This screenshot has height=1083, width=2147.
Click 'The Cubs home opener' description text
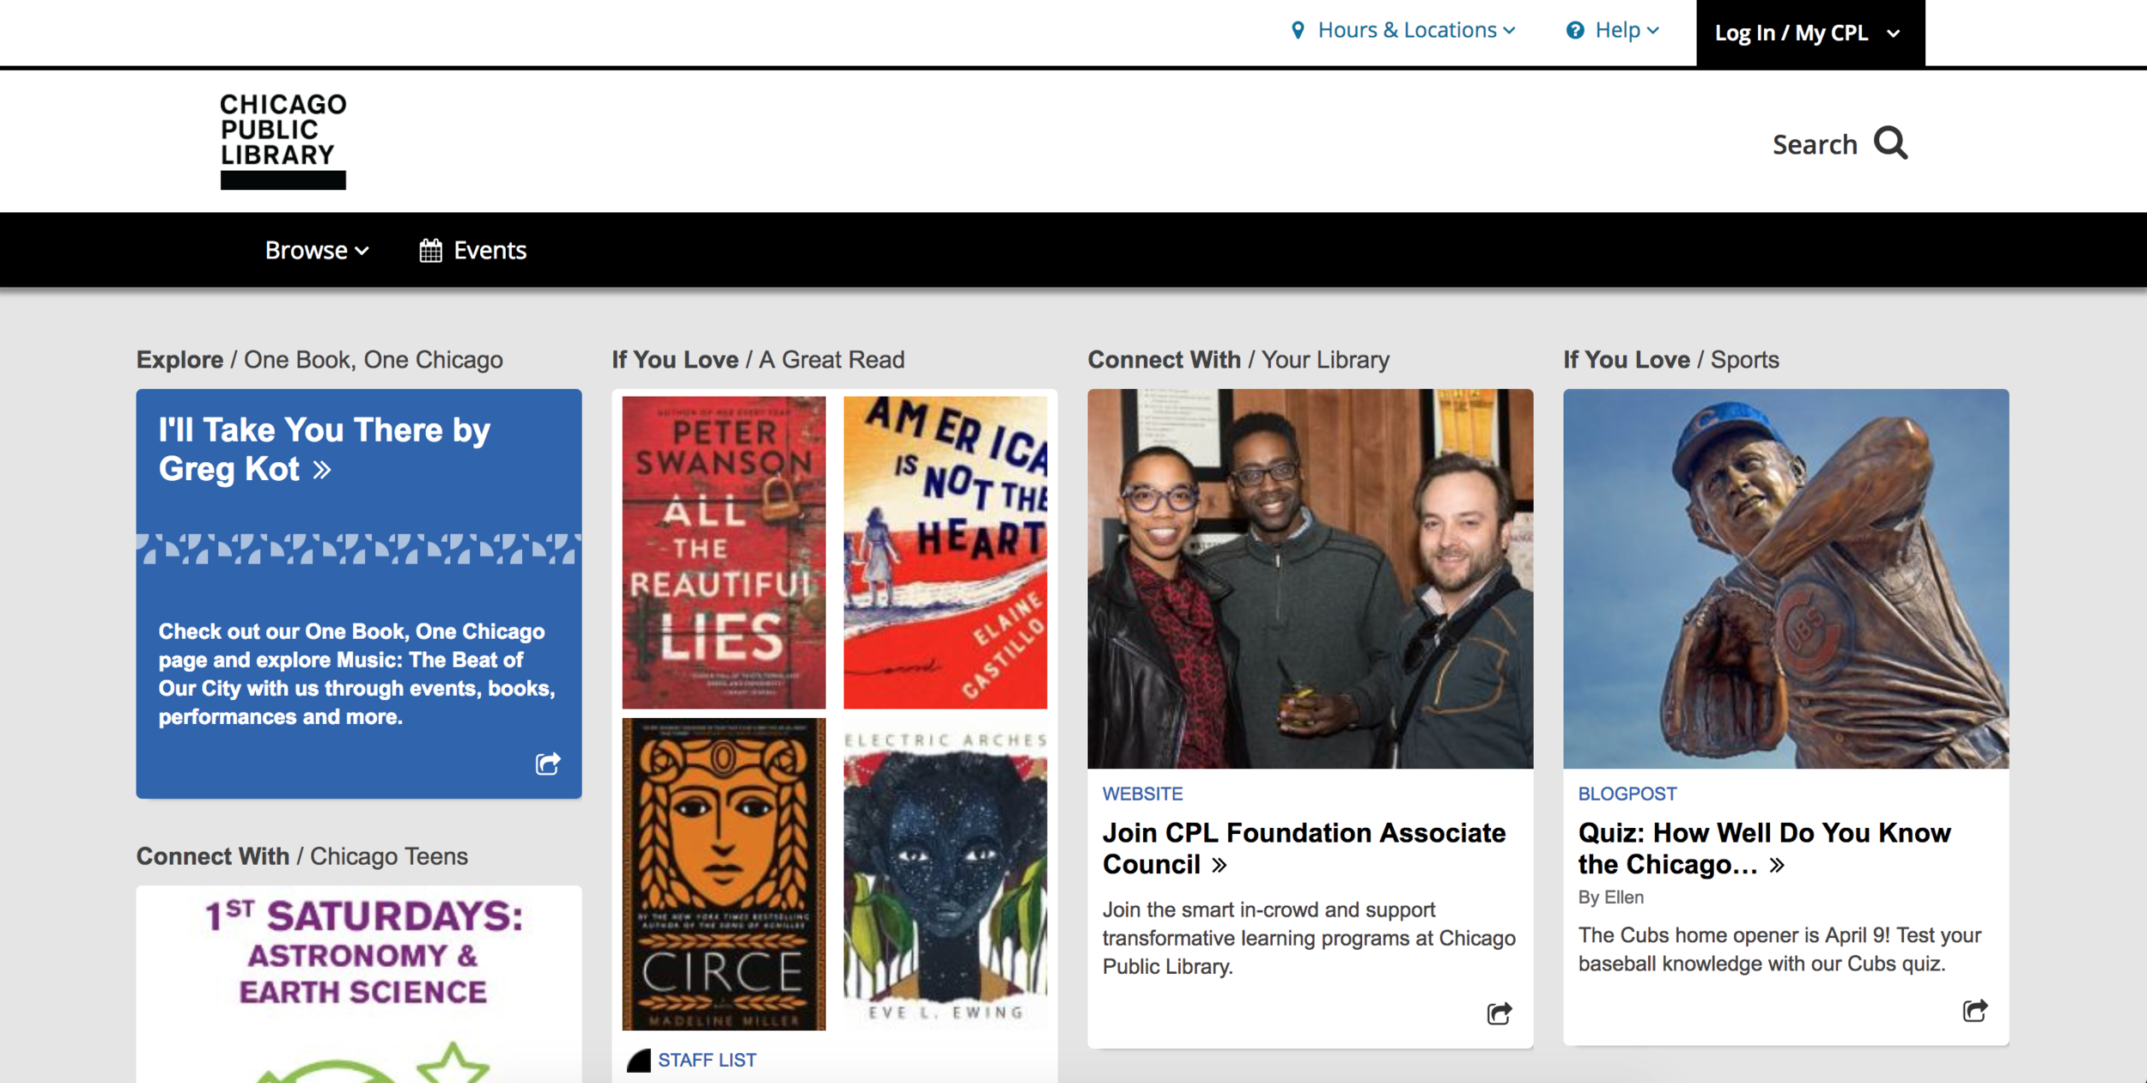pyautogui.click(x=1779, y=949)
